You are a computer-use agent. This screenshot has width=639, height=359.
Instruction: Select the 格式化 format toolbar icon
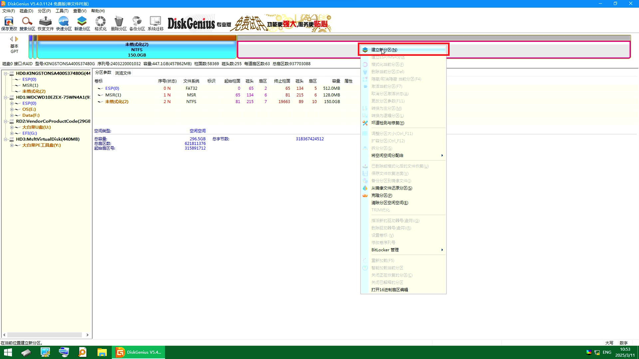pos(101,24)
